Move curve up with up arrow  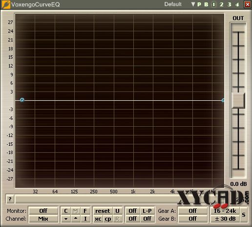(76, 219)
